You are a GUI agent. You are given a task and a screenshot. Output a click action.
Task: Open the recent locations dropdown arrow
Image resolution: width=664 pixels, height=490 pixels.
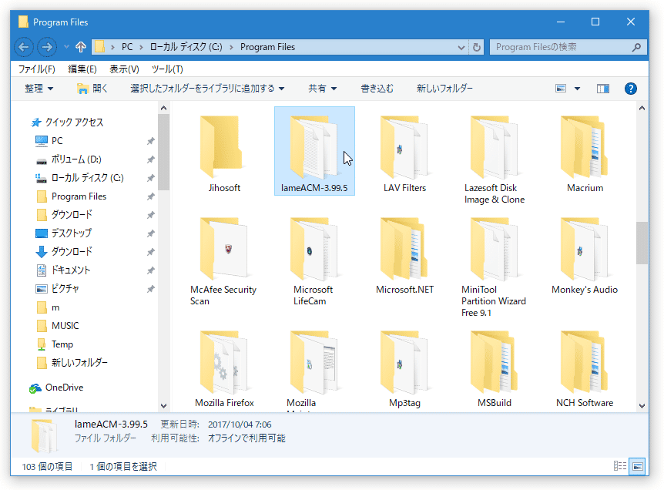click(66, 47)
